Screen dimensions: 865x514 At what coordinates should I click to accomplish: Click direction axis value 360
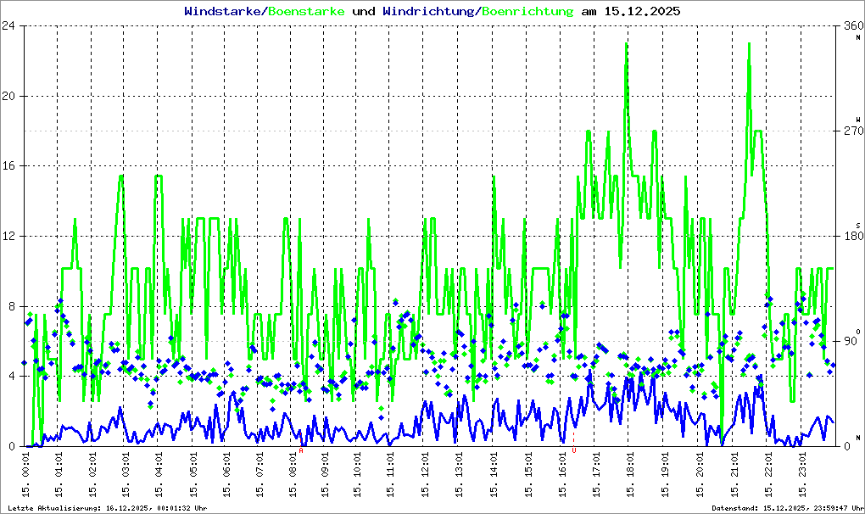click(853, 26)
